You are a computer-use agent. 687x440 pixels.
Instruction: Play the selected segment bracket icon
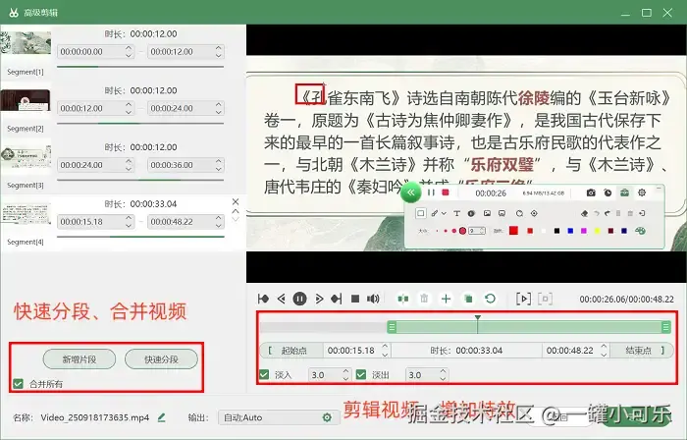523,299
